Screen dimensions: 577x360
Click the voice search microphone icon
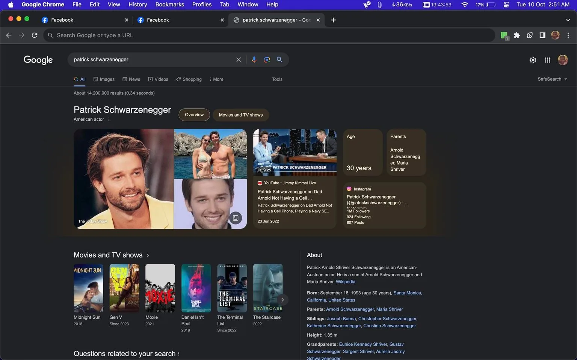coord(254,59)
